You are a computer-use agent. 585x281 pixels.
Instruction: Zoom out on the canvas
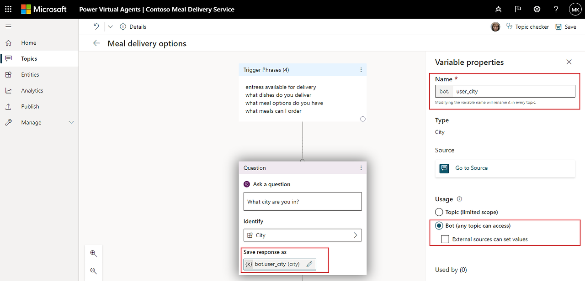coord(94,271)
